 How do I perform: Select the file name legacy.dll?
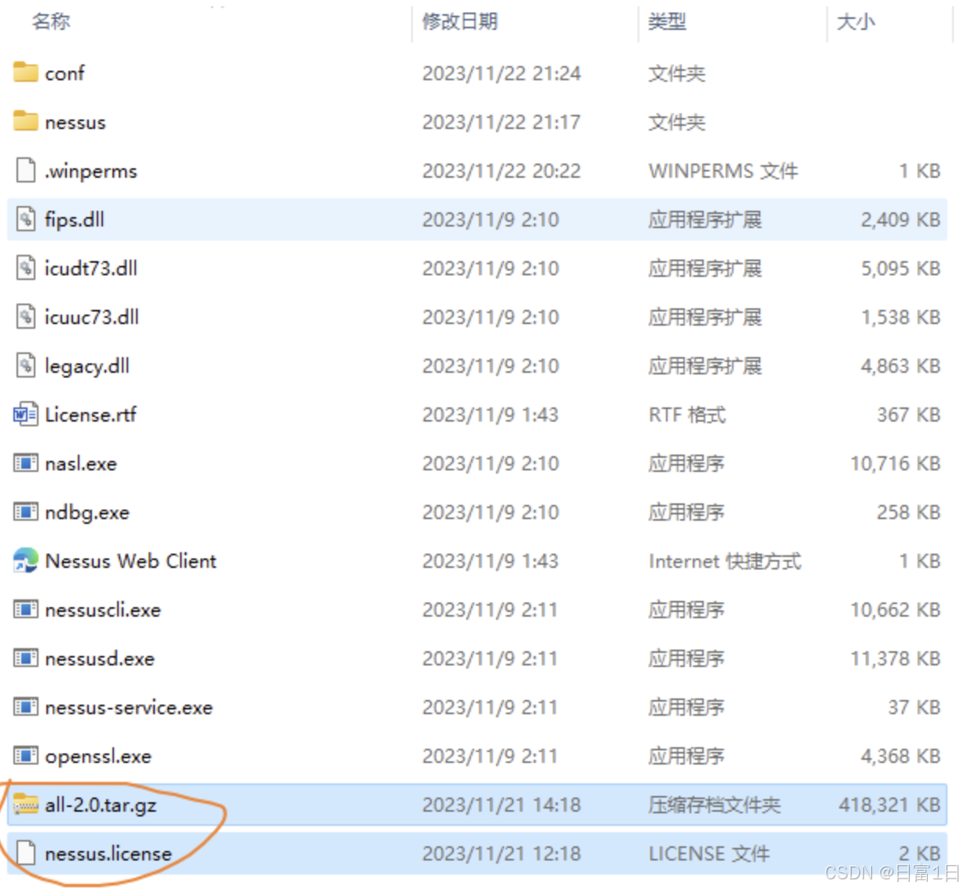[x=87, y=366]
